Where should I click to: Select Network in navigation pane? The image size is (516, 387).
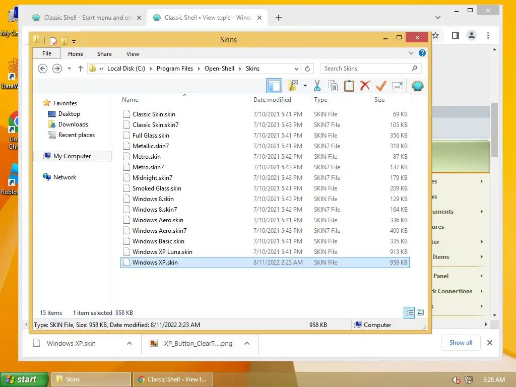click(x=64, y=177)
